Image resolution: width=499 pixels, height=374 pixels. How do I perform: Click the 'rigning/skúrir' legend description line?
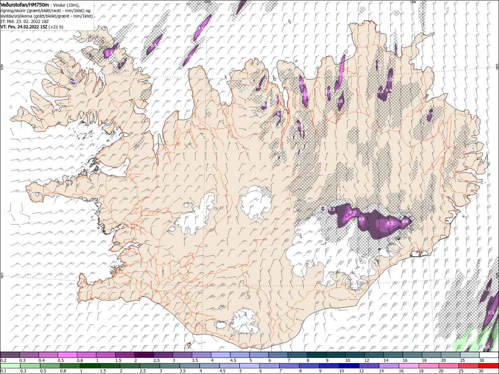(45, 11)
